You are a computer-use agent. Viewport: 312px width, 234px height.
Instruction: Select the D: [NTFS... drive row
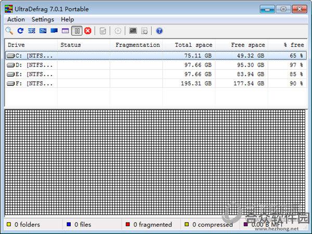(x=156, y=65)
